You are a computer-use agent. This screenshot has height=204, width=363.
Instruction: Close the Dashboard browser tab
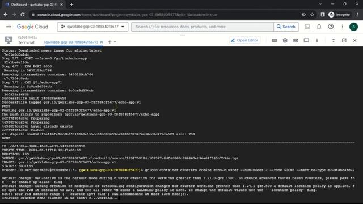tap(61, 5)
